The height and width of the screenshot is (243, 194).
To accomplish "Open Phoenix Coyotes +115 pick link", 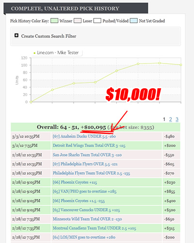I will pos(75,182).
